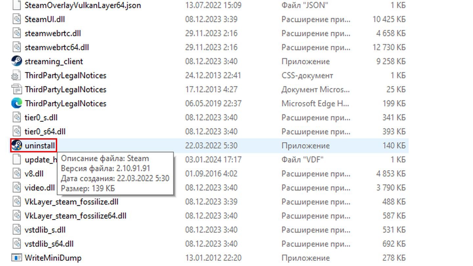This screenshot has width=473, height=266.
Task: Click the size 393 КБ
Action: 394,131
